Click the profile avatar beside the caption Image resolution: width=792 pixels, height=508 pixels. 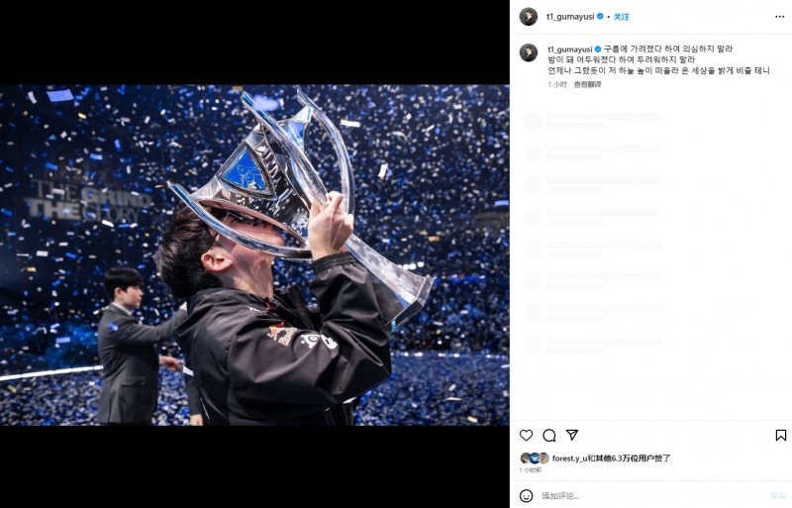[x=529, y=52]
